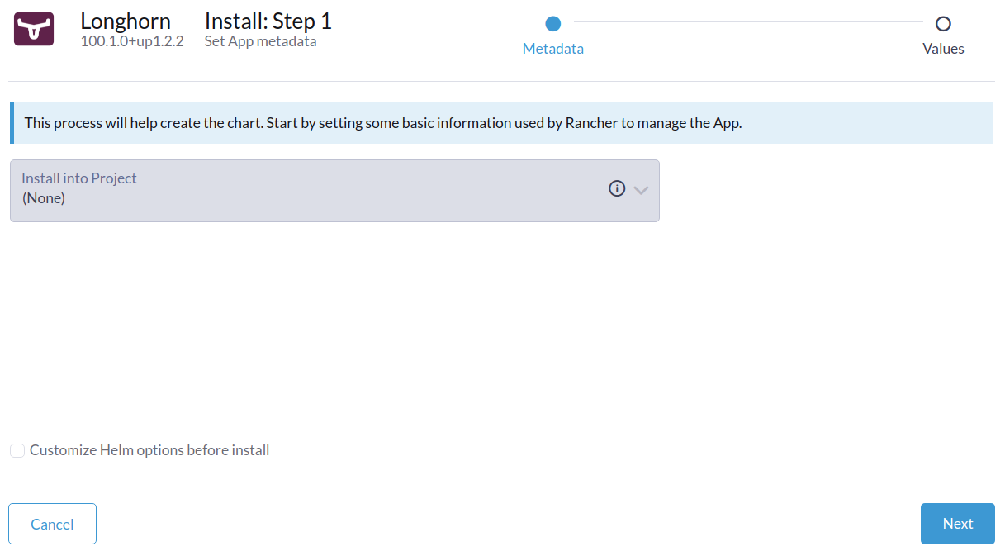The height and width of the screenshot is (551, 1005).
Task: Click the 'Install into Project' field label
Action: (x=79, y=178)
